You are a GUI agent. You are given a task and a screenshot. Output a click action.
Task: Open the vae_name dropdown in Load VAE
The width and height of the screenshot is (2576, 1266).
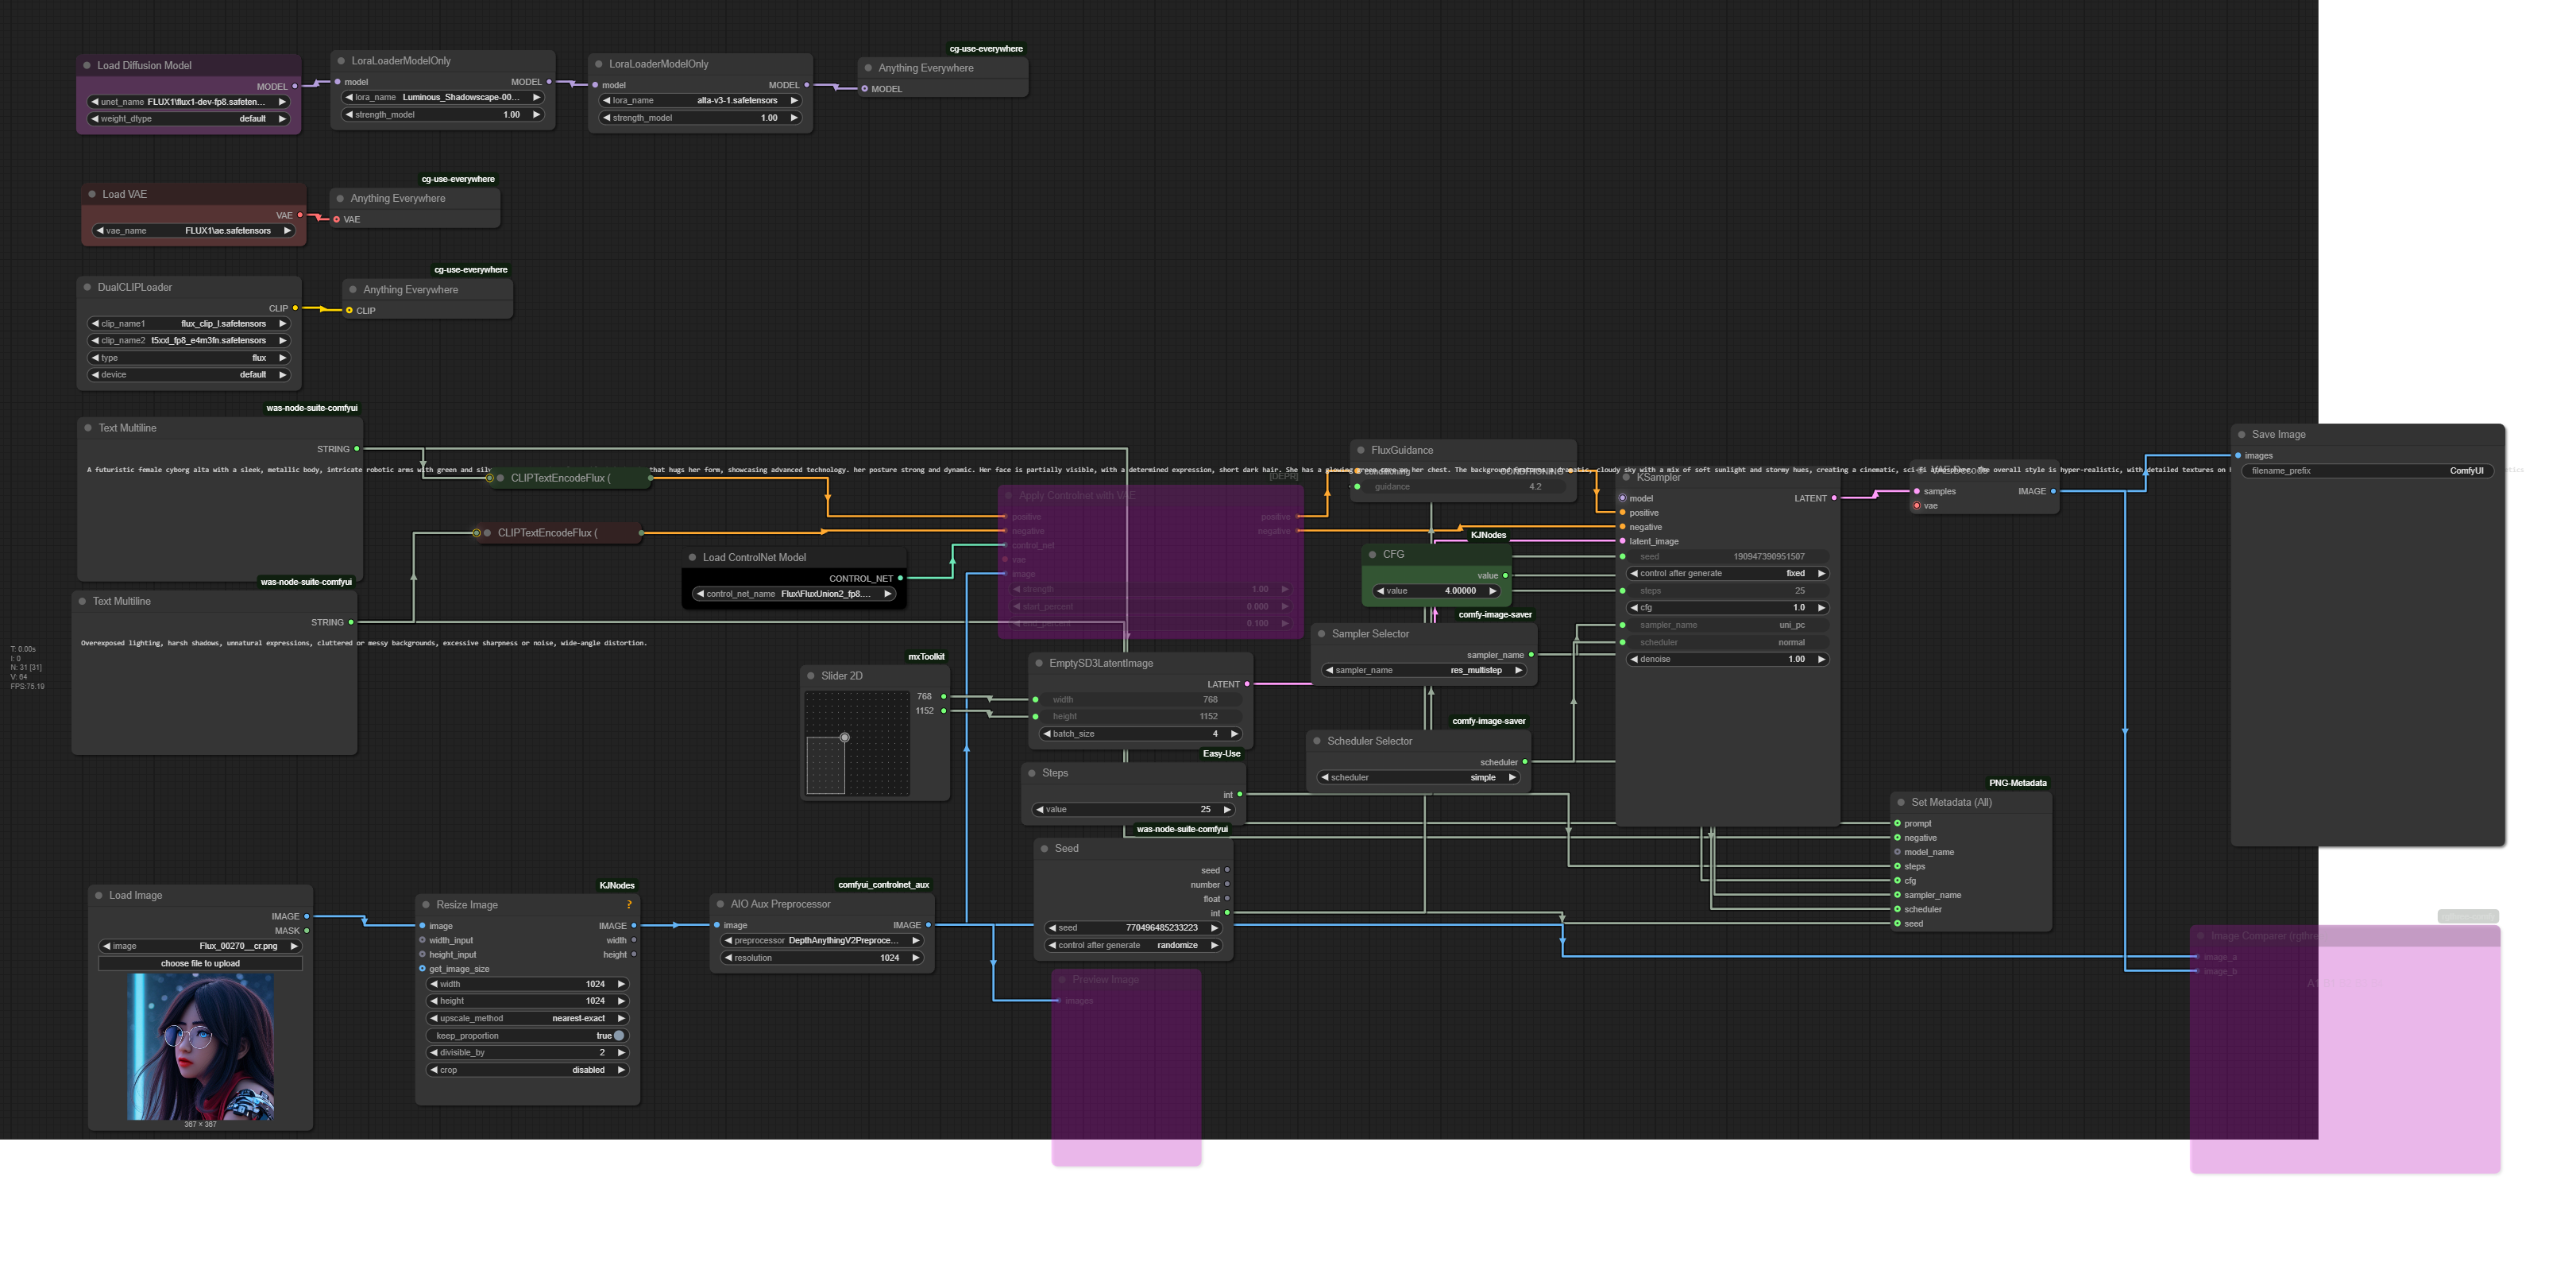(x=194, y=231)
